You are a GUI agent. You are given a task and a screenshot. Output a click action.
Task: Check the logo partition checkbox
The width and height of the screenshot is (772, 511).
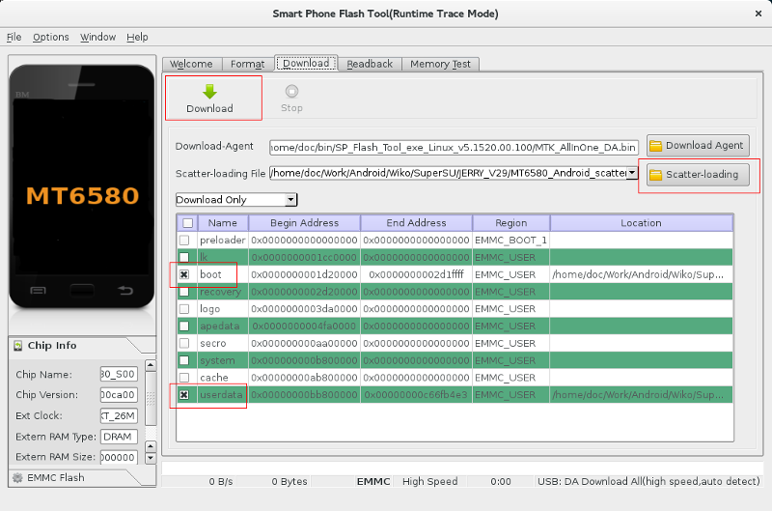pos(184,309)
